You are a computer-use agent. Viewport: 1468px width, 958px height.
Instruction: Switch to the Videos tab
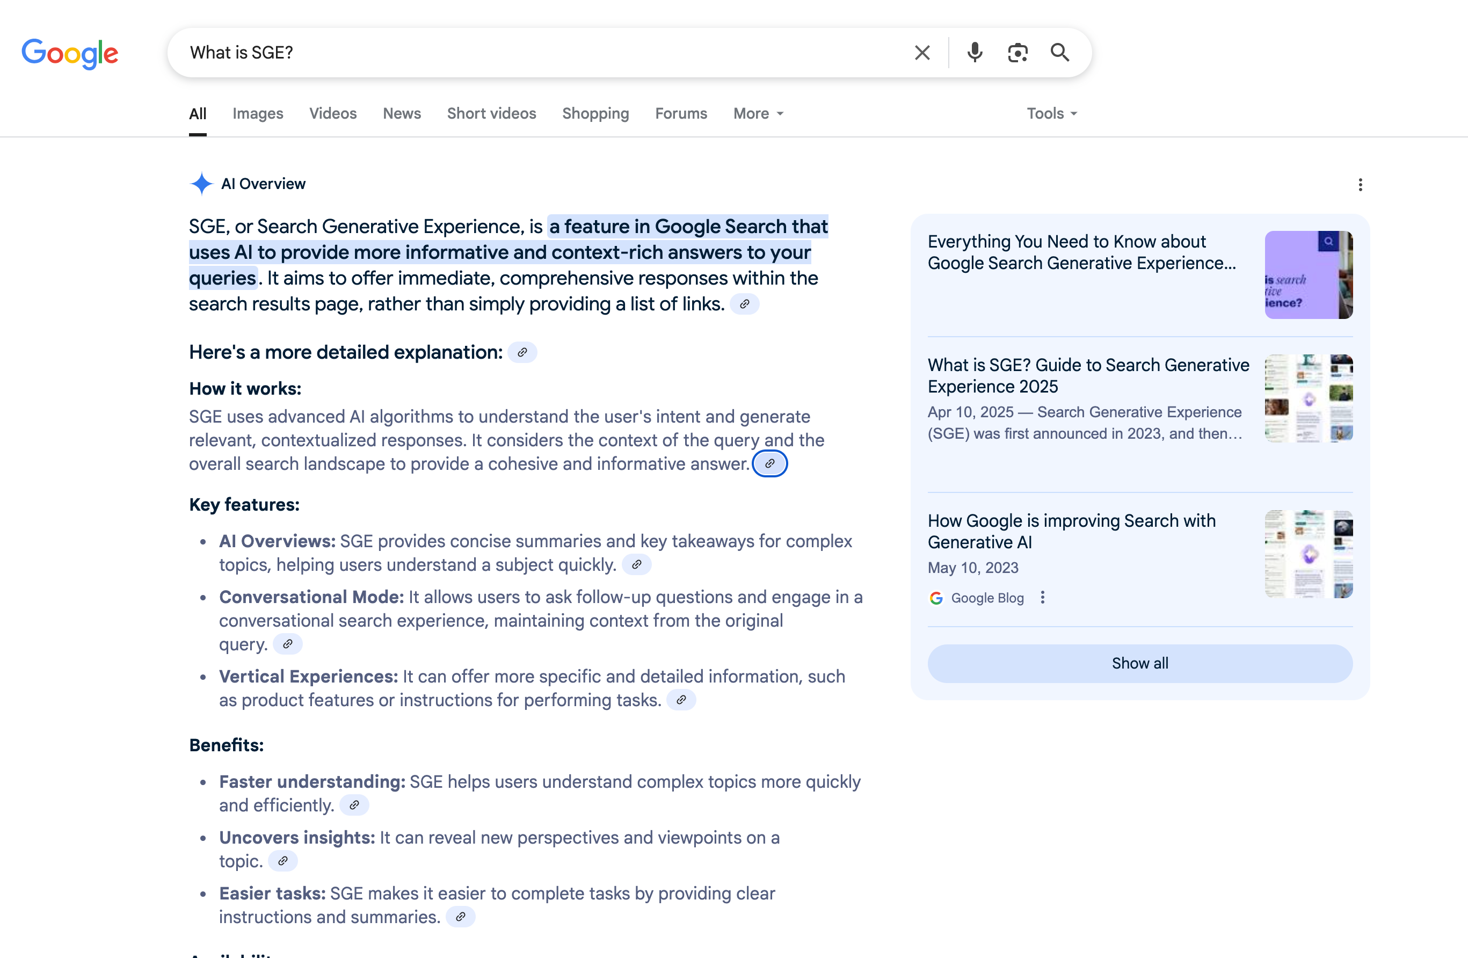(333, 113)
